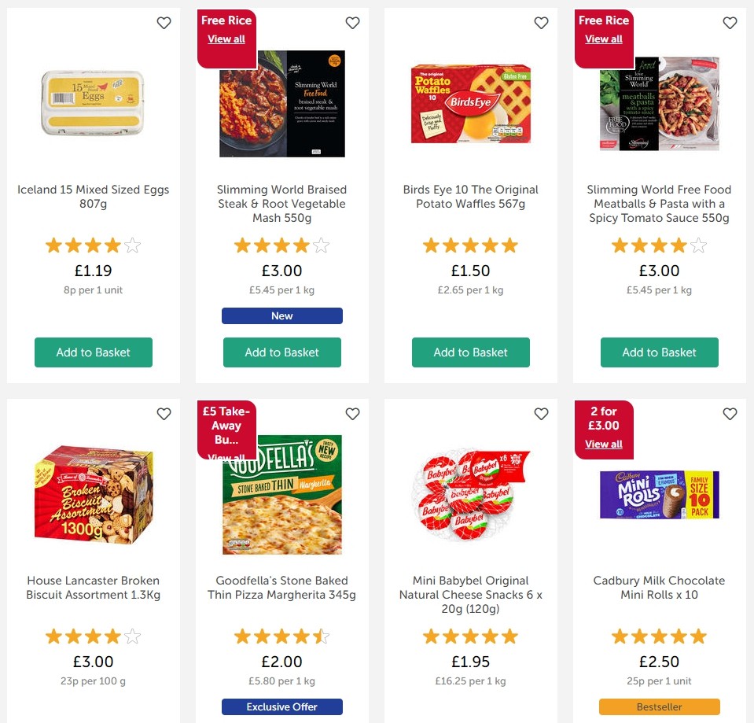This screenshot has width=754, height=723.
Task: Expand View all on the 2 for £3.00 offer
Action: [x=603, y=444]
